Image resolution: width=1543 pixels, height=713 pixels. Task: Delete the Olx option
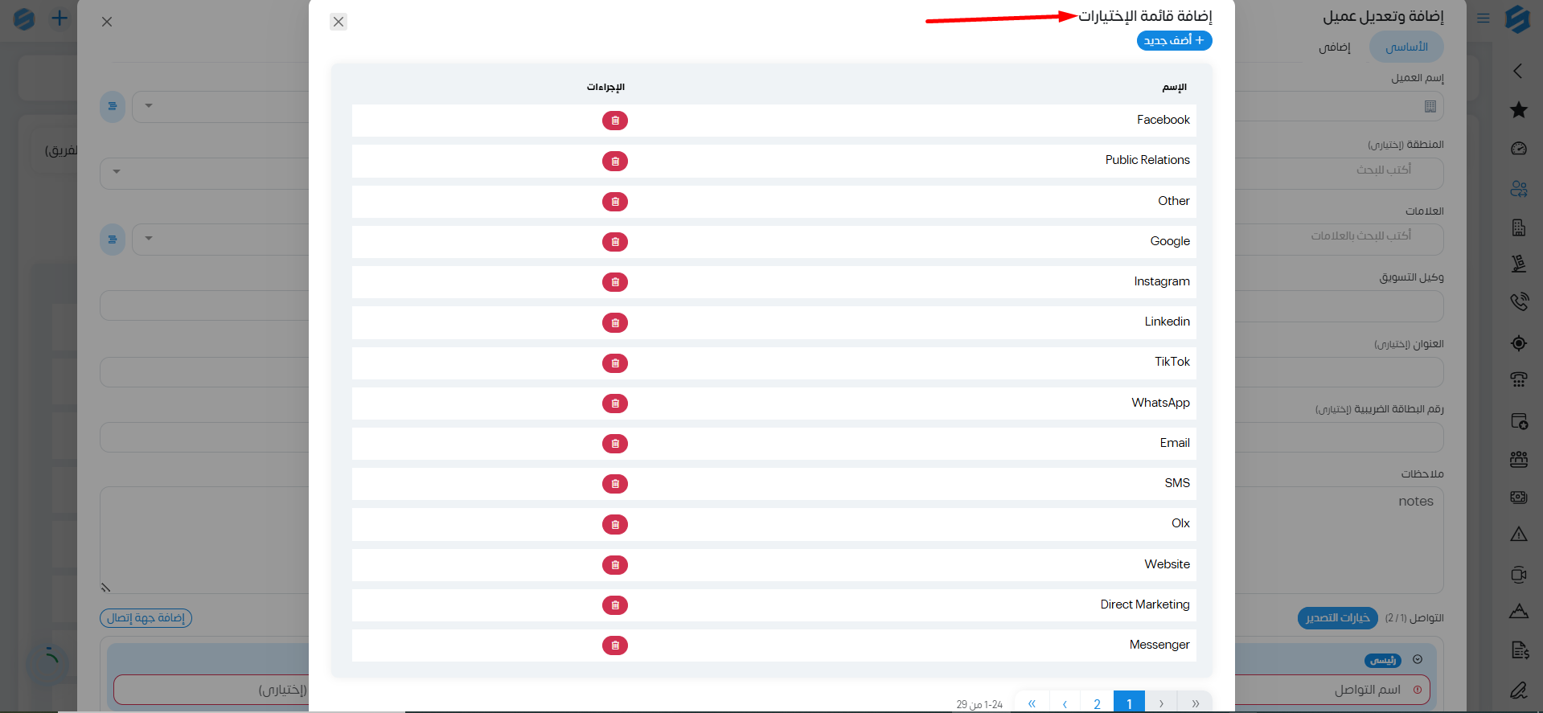pyautogui.click(x=615, y=524)
